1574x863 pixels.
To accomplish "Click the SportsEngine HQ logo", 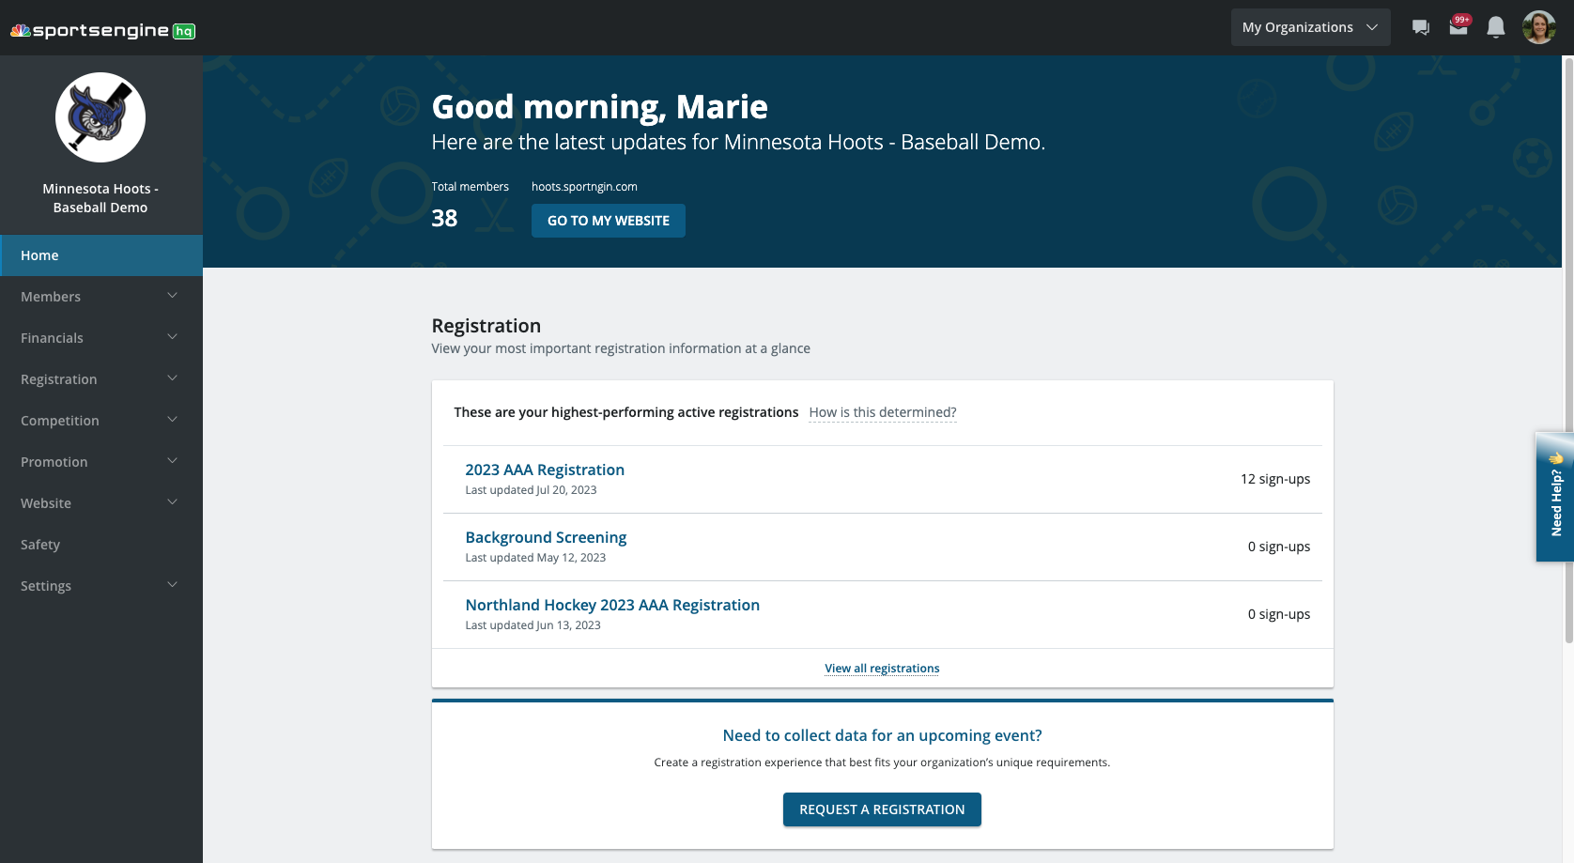I will (100, 29).
